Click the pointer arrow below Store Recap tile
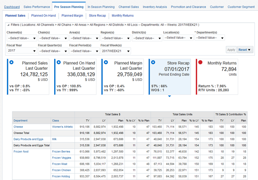This screenshot has width=258, height=180. point(170,97)
